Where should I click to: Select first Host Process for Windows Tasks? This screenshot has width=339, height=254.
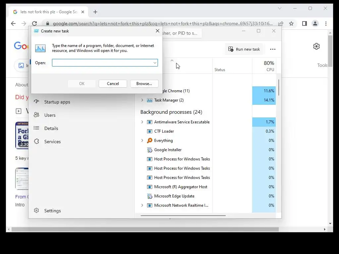pos(182,159)
